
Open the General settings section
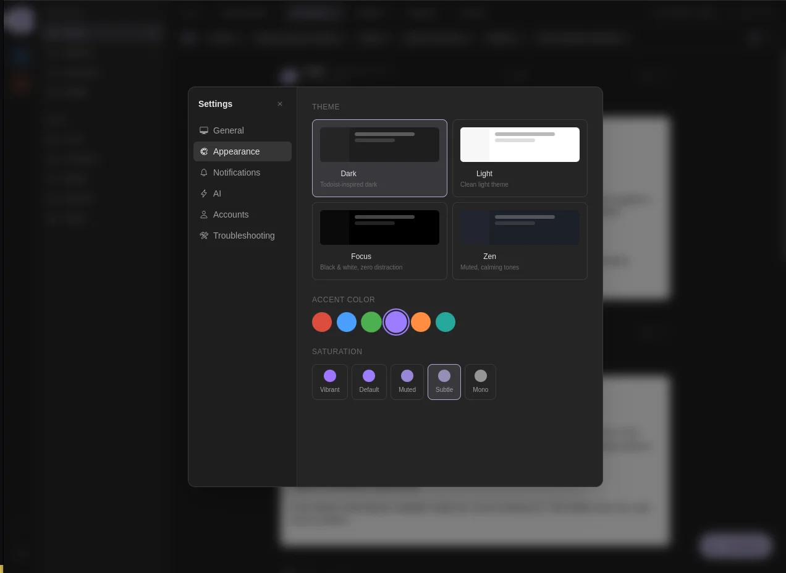229,130
